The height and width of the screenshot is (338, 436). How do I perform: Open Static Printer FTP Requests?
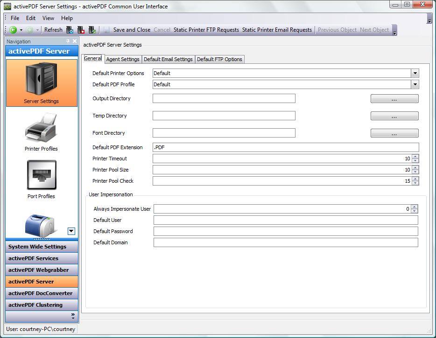pyautogui.click(x=206, y=30)
